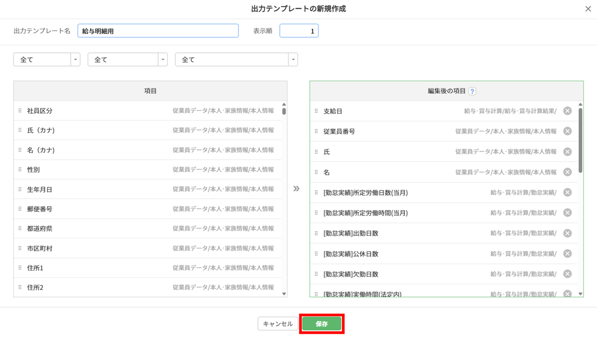Grab the drag handle for 社員区分
The width and height of the screenshot is (597, 337).
click(20, 111)
